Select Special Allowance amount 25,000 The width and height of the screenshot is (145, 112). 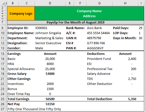click(x=50, y=69)
